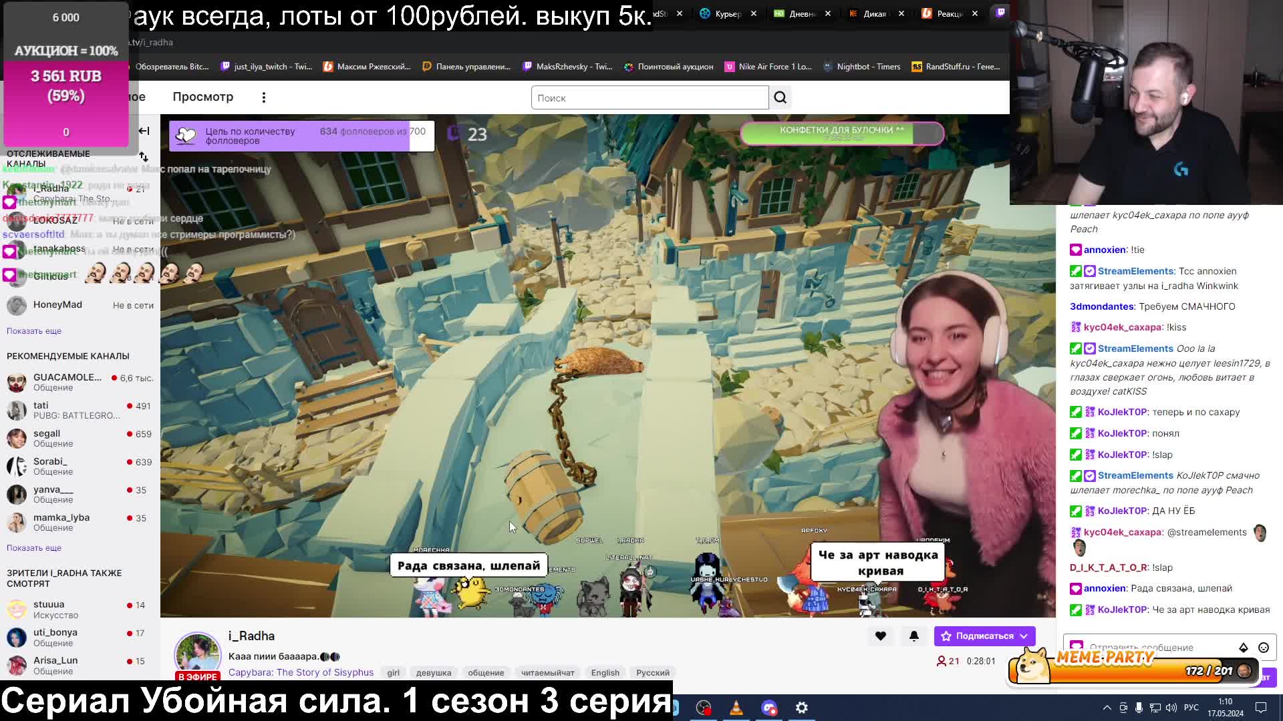This screenshot has height=721, width=1283.
Task: Open Windows notification center icon
Action: (x=1261, y=708)
